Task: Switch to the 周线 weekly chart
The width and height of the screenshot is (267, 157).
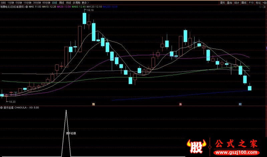Action: (x=61, y=3)
